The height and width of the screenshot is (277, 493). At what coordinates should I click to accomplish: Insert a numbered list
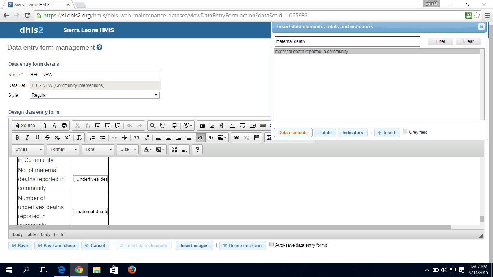point(92,137)
